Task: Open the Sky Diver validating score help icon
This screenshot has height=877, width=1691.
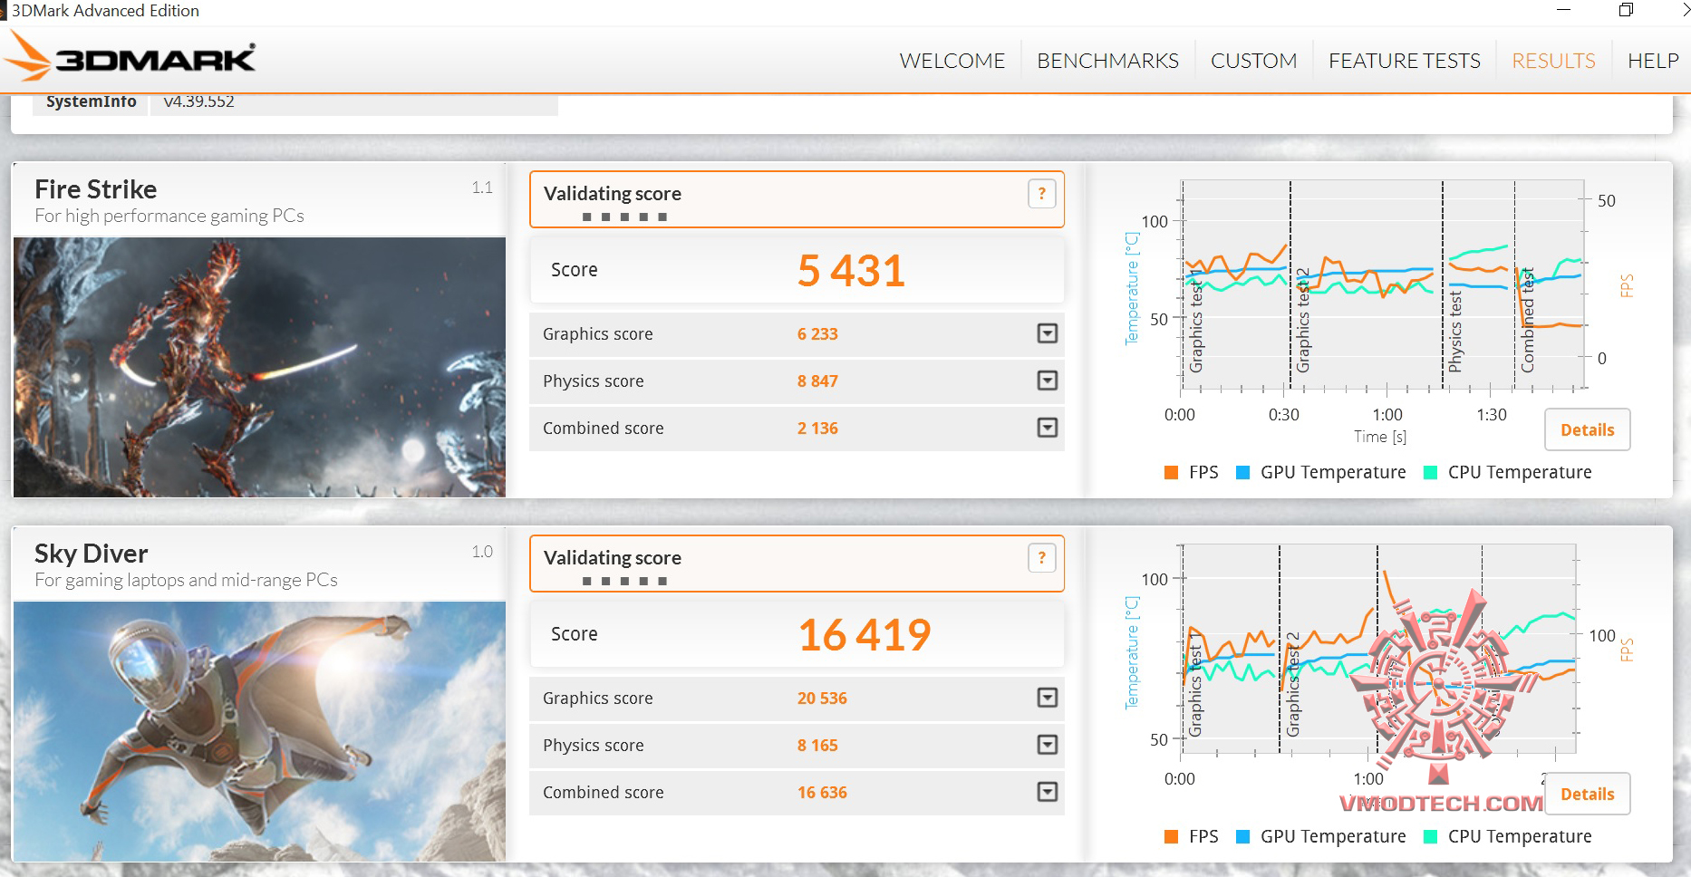Action: [x=1042, y=557]
